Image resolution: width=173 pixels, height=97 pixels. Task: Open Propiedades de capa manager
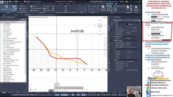103,8
